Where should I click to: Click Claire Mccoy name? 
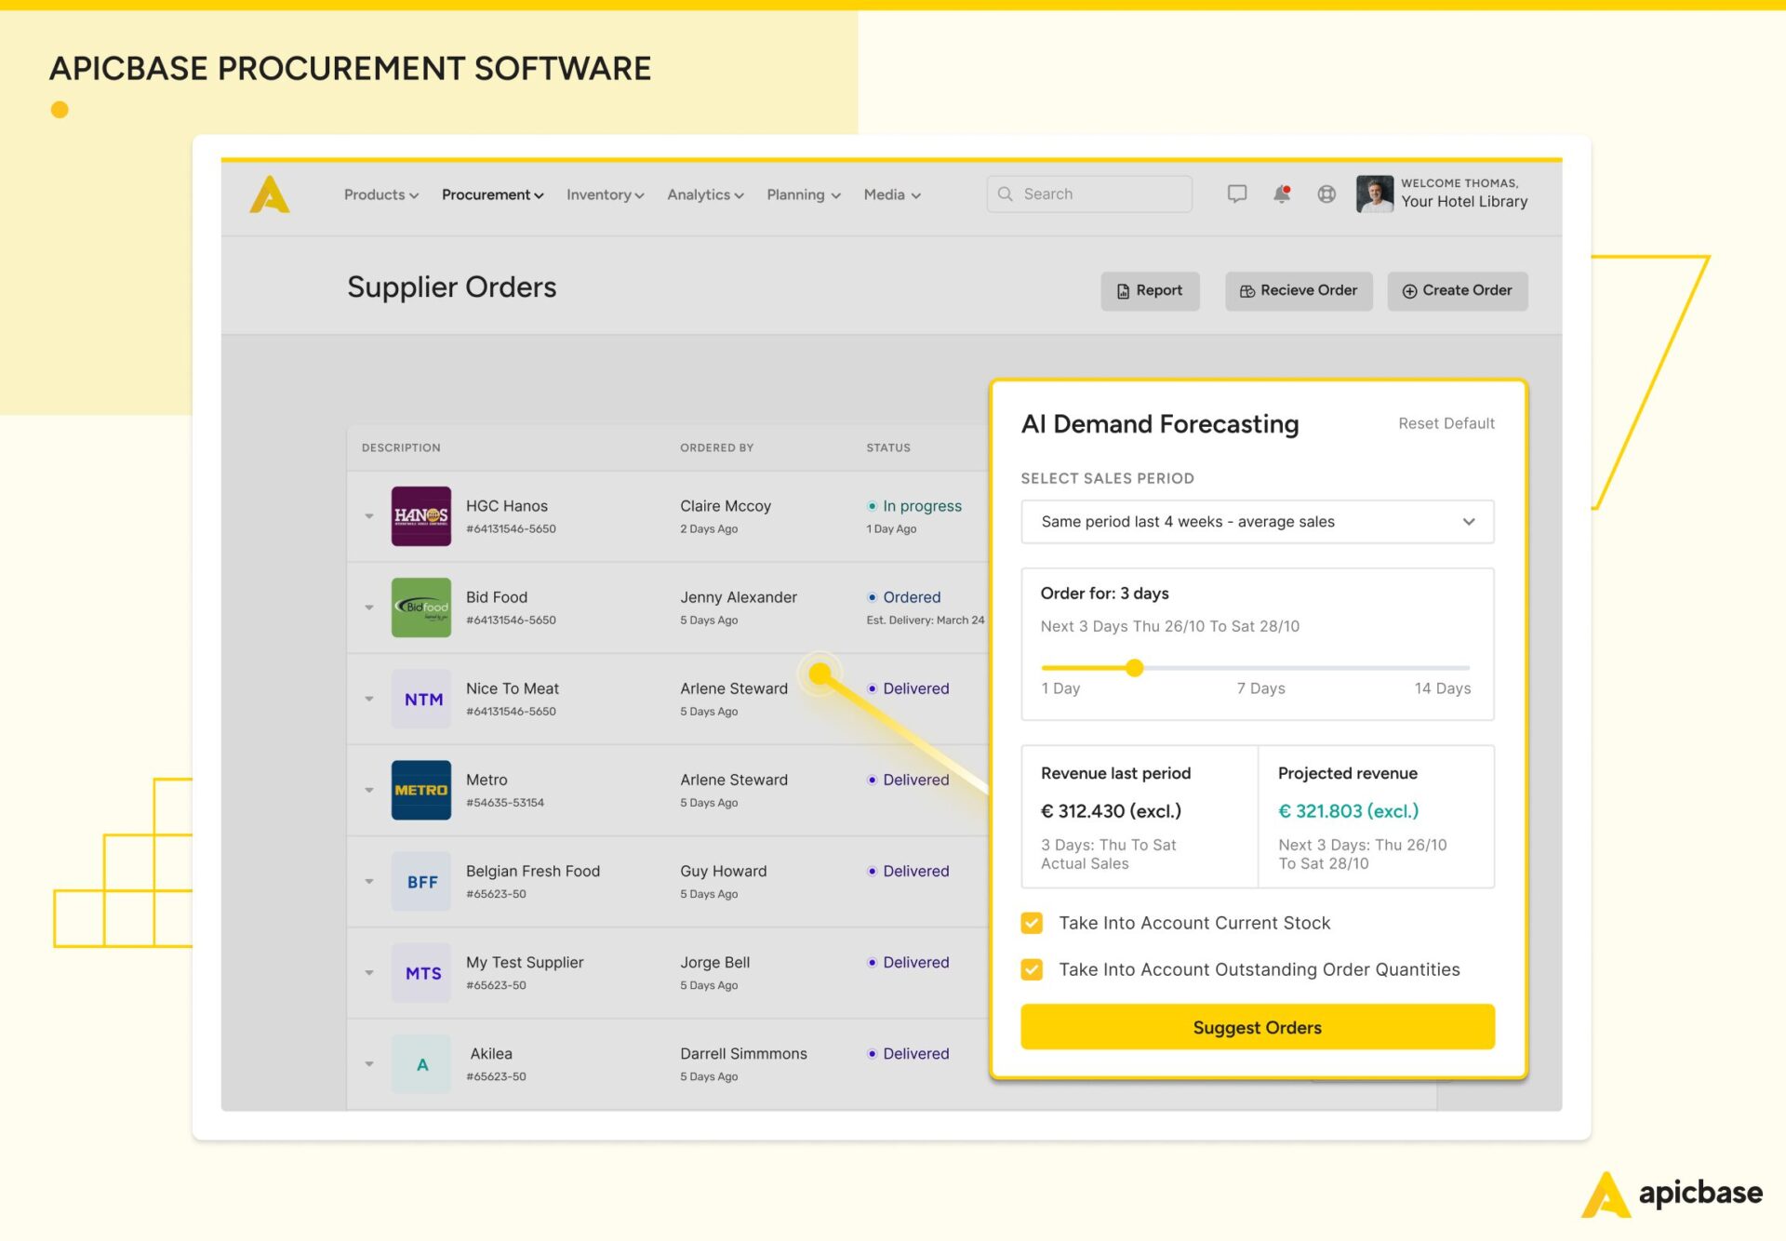pyautogui.click(x=726, y=506)
